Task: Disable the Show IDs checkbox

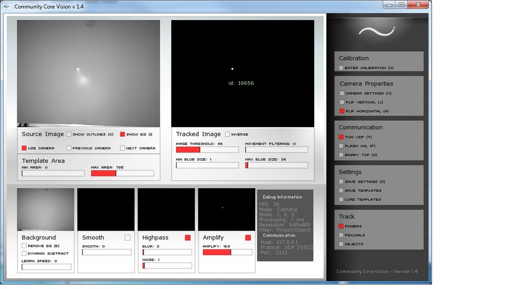Action: pyautogui.click(x=123, y=134)
